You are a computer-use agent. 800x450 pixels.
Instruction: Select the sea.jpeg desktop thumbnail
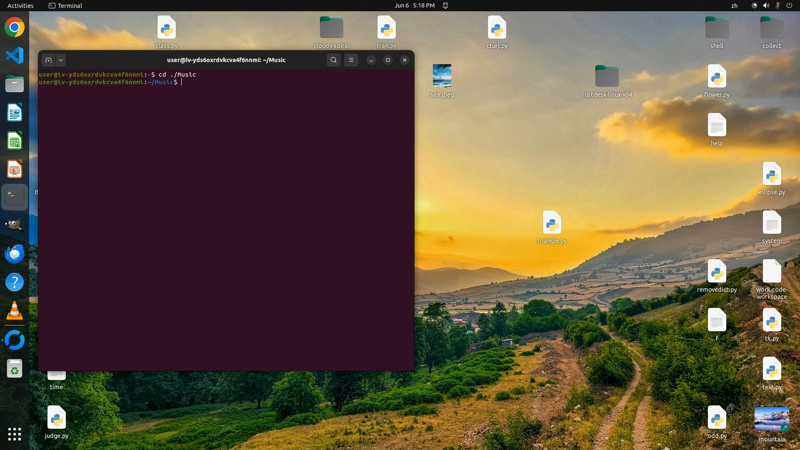tap(442, 76)
